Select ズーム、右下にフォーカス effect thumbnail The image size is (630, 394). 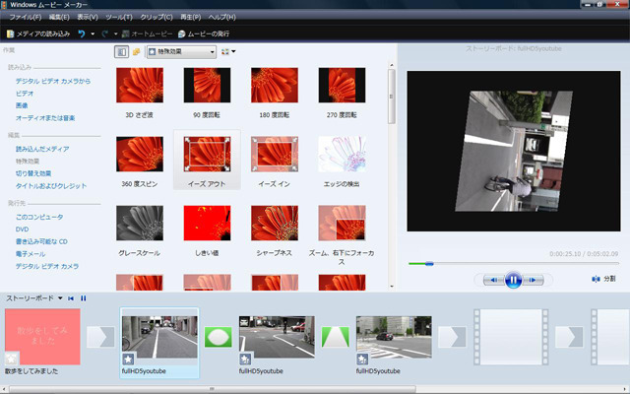[x=342, y=224]
